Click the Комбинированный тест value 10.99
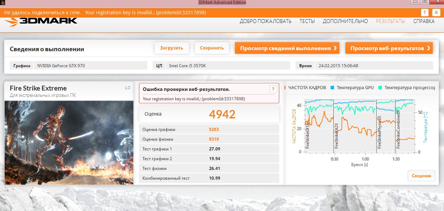The height and width of the screenshot is (211, 444). [x=215, y=178]
